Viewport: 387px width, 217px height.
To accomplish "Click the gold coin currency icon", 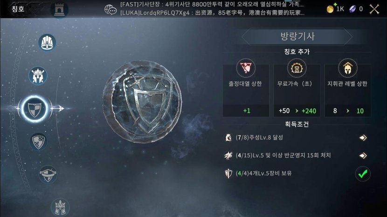I will (x=330, y=9).
